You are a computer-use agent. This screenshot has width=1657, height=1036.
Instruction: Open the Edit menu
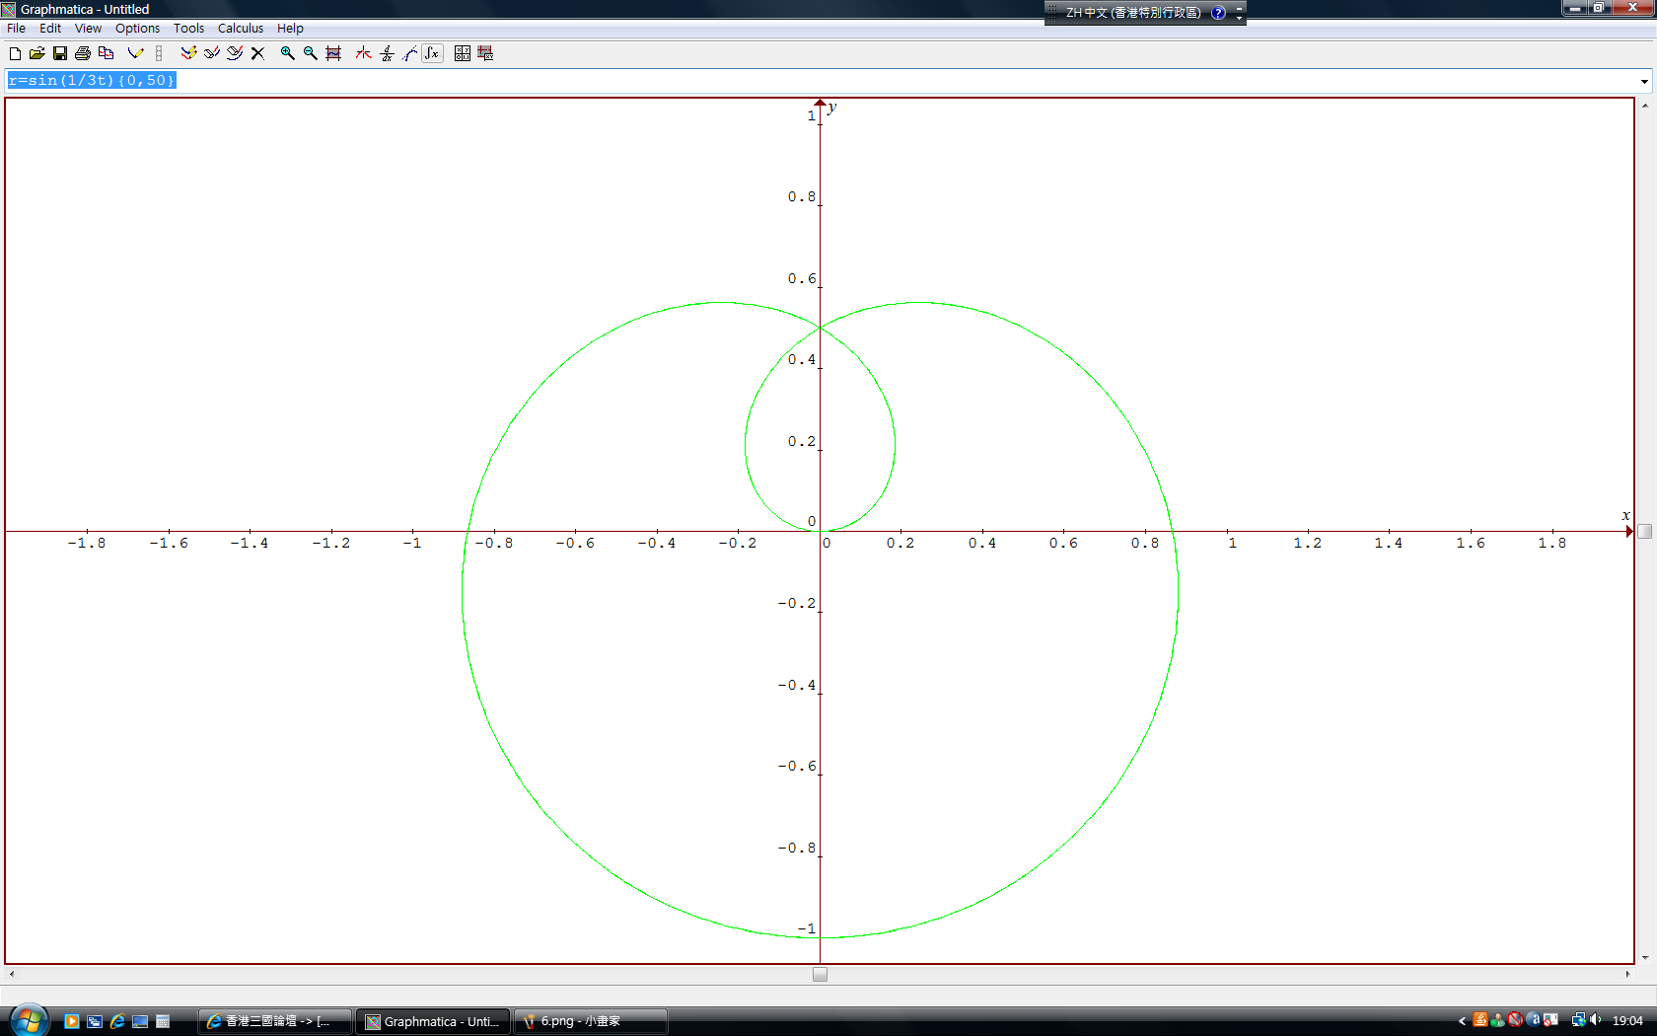click(50, 29)
